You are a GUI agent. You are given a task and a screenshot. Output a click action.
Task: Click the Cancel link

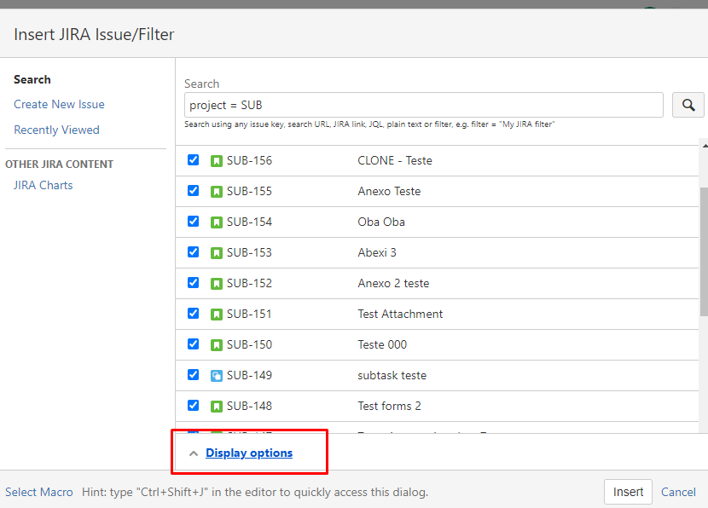point(678,492)
